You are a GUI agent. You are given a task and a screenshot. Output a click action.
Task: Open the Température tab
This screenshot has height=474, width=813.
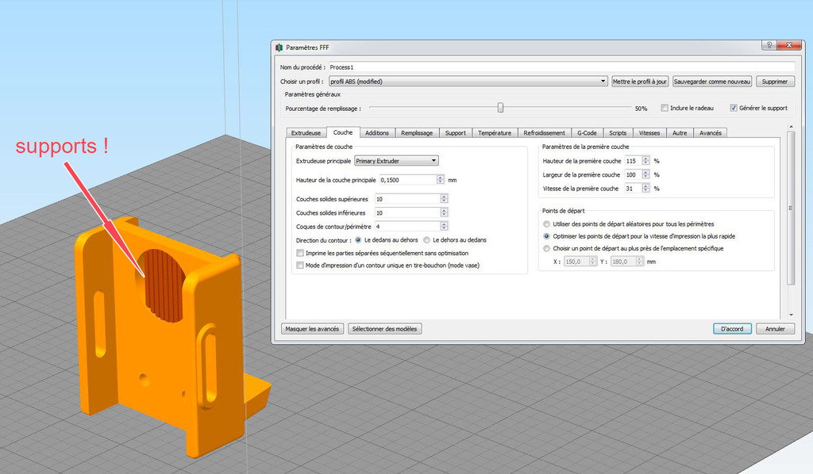pyautogui.click(x=495, y=132)
